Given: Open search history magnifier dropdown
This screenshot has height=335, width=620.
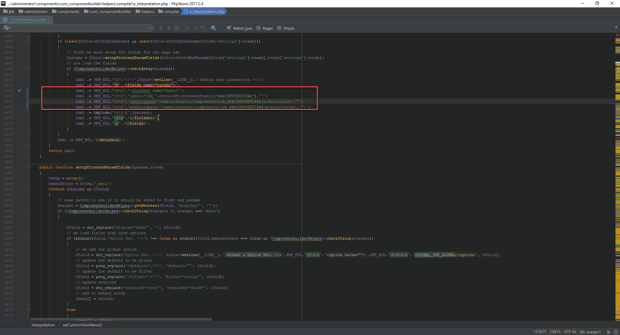Looking at the screenshot, I should pyautogui.click(x=7, y=28).
